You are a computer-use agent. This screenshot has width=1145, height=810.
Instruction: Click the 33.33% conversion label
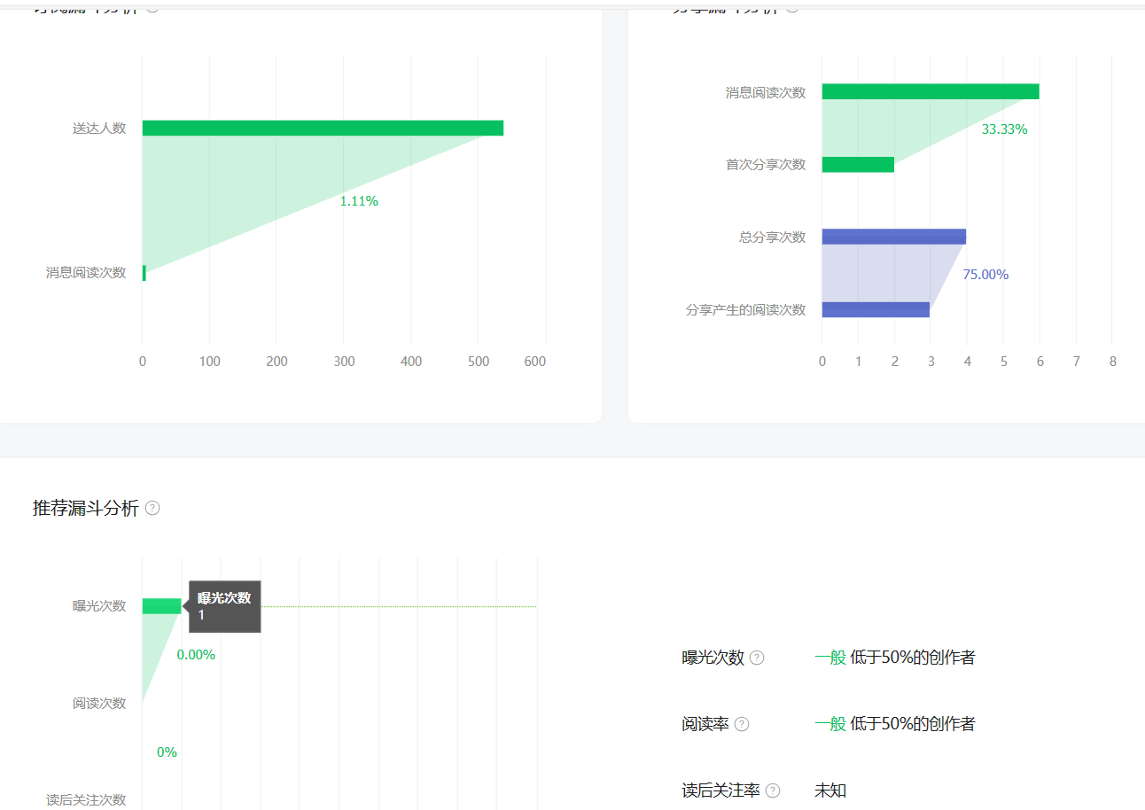pyautogui.click(x=1004, y=129)
